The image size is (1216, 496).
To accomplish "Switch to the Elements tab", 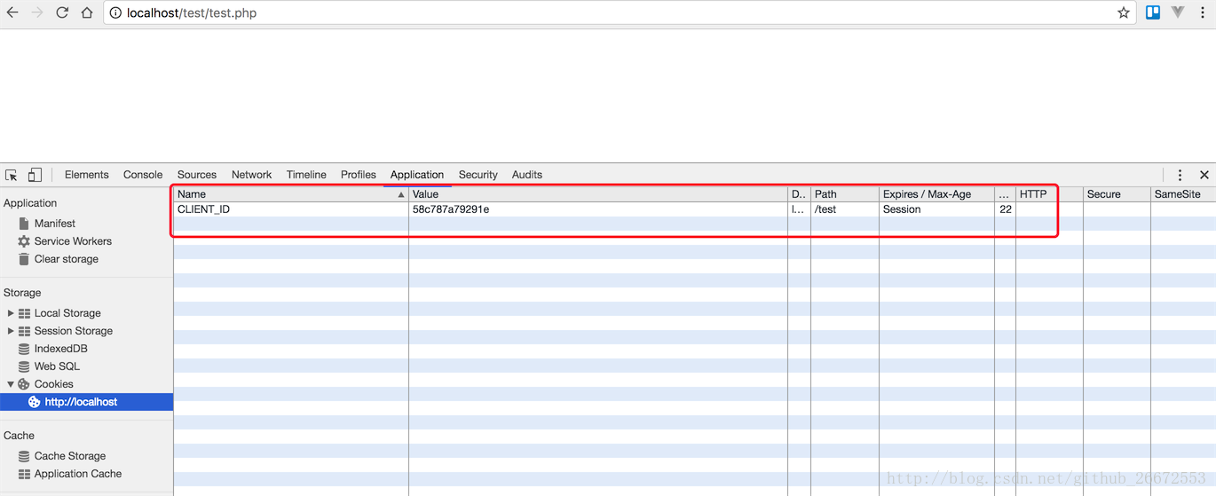I will click(x=86, y=175).
